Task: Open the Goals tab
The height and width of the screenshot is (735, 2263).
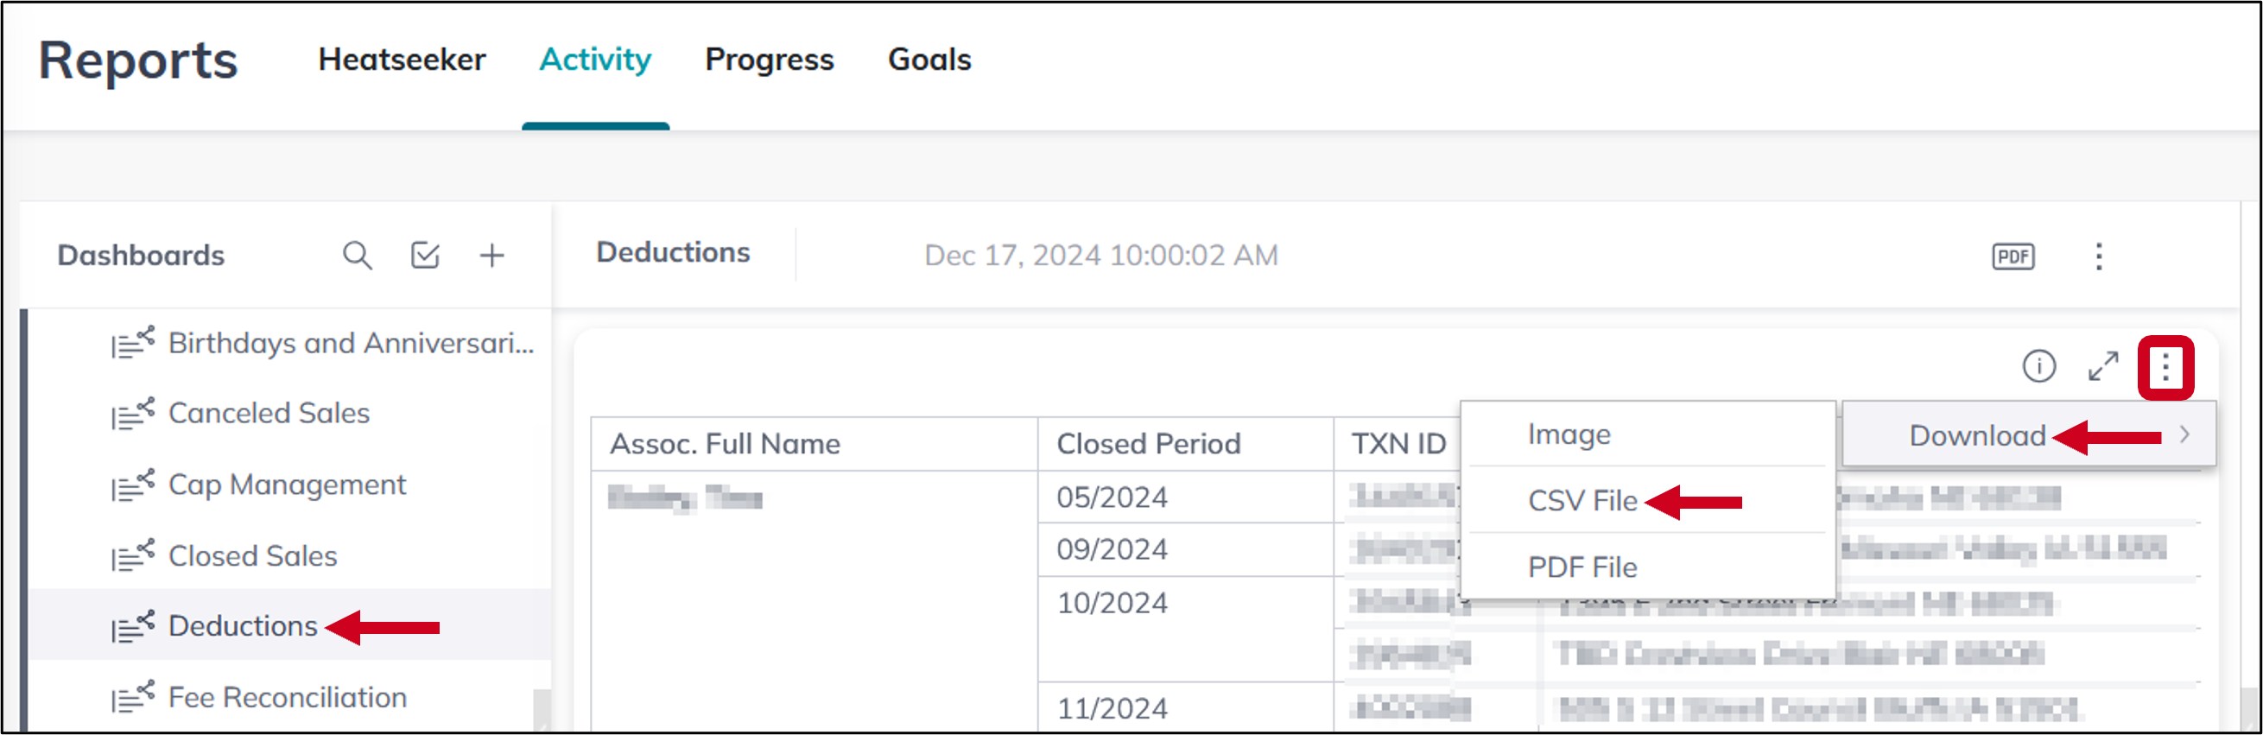Action: point(929,60)
